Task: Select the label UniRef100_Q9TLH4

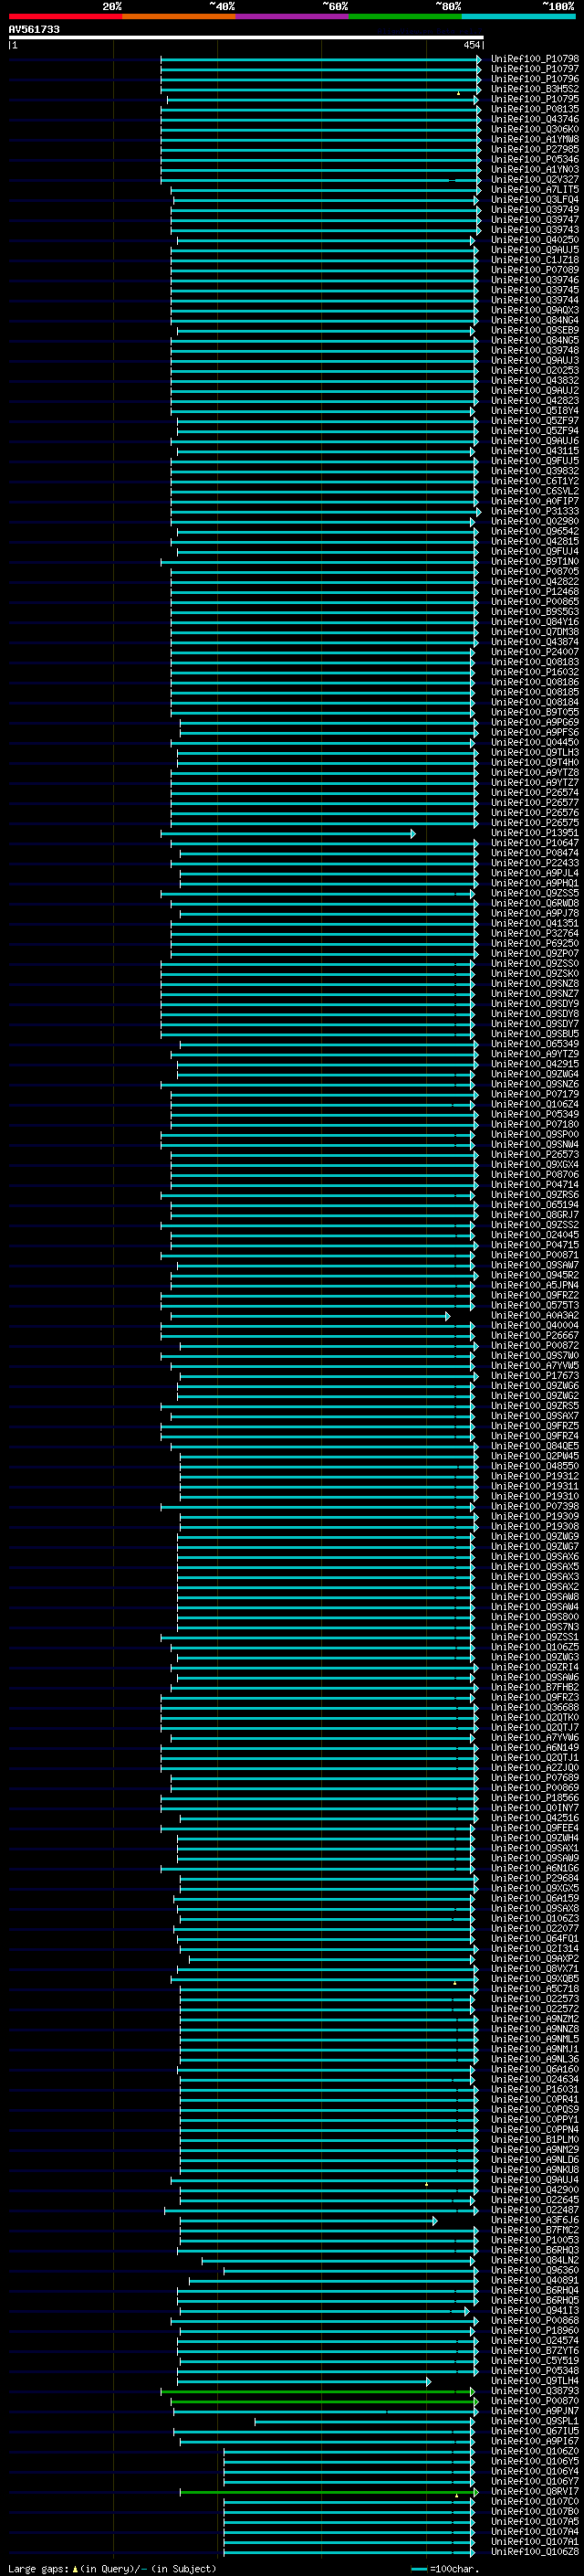Action: 535,2382
